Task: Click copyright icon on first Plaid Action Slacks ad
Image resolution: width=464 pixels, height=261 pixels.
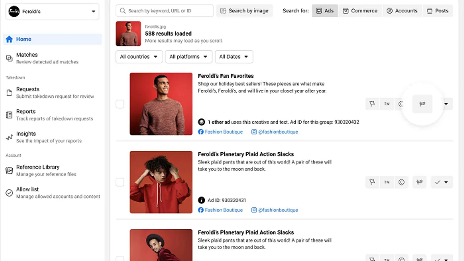Action: [x=401, y=182]
